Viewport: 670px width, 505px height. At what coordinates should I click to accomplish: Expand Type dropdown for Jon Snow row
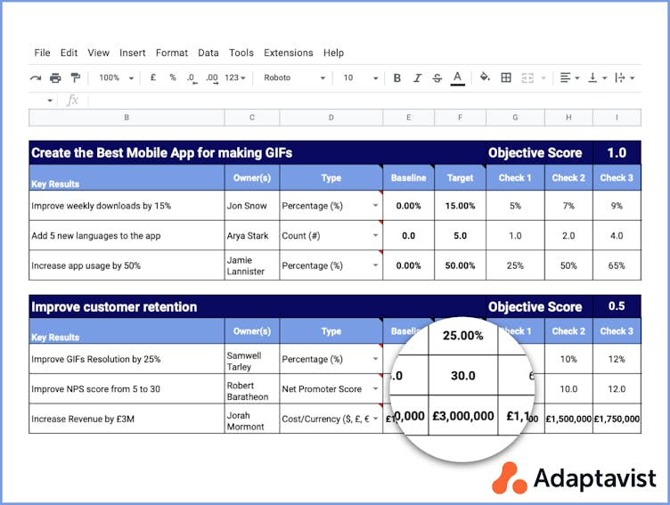[375, 206]
